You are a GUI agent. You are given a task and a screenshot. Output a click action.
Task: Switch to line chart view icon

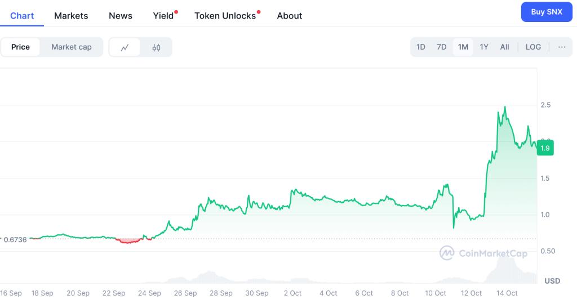[125, 47]
